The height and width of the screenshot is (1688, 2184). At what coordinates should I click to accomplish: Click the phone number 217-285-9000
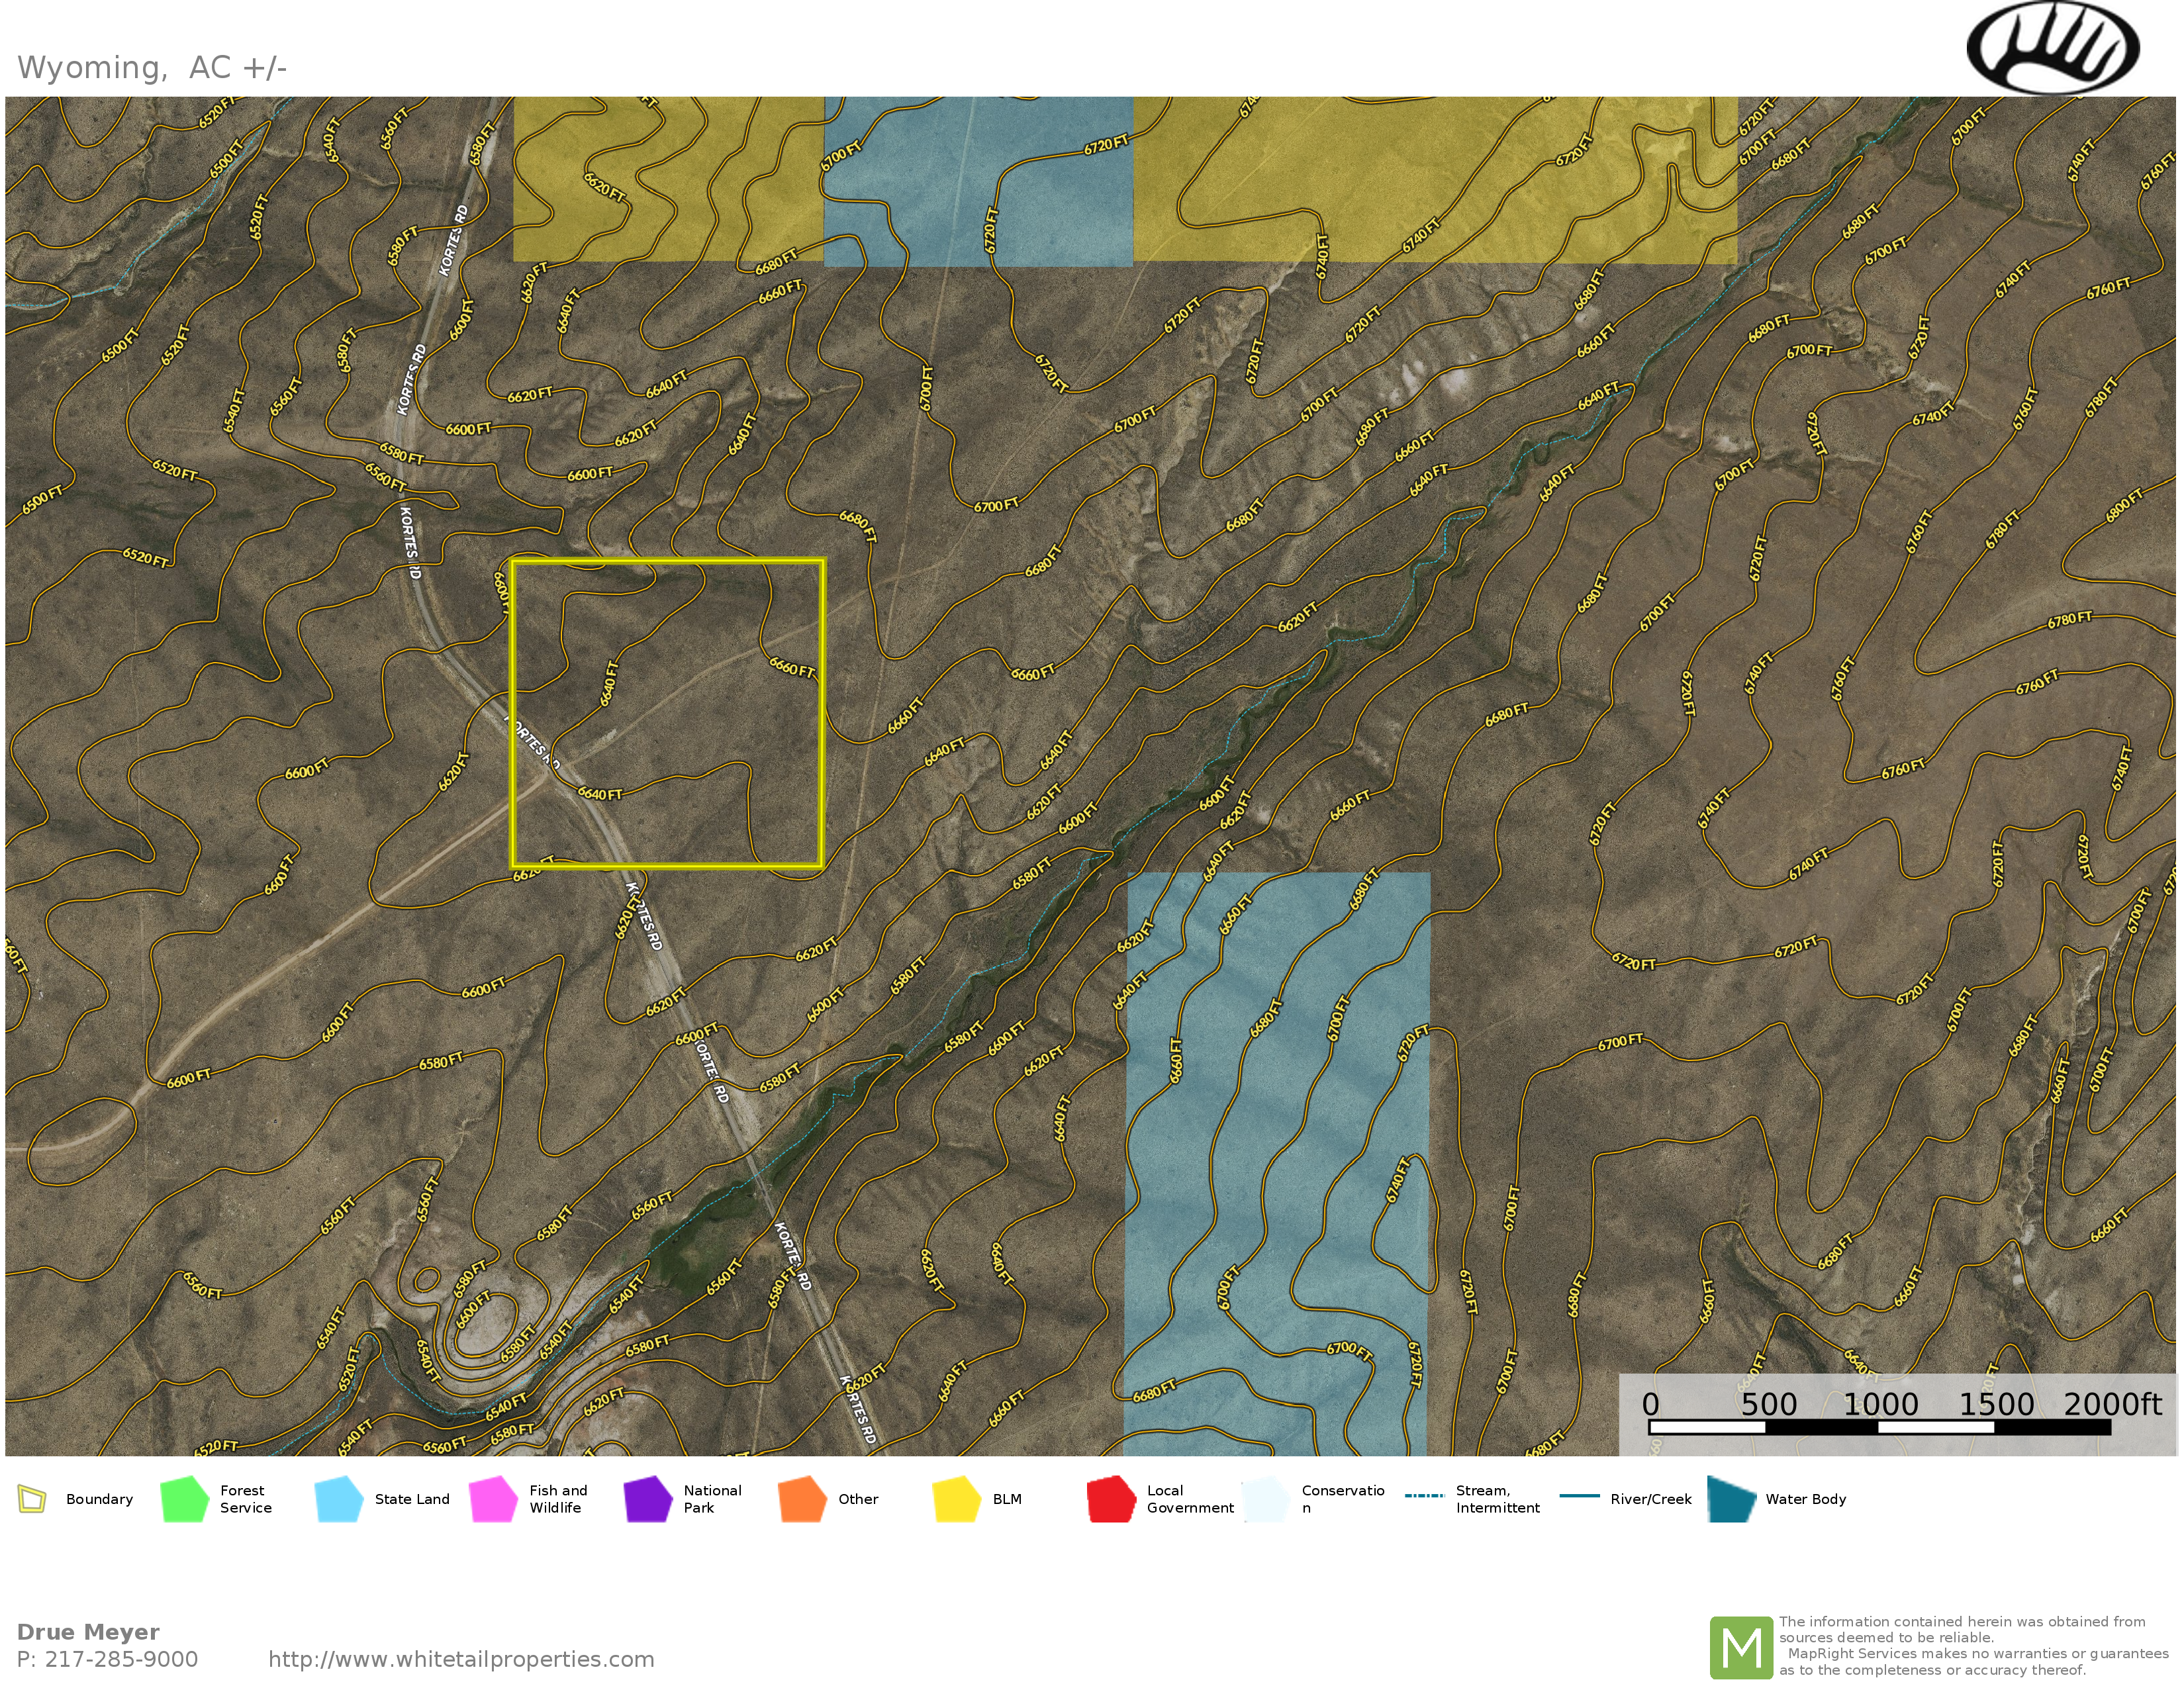coord(121,1659)
